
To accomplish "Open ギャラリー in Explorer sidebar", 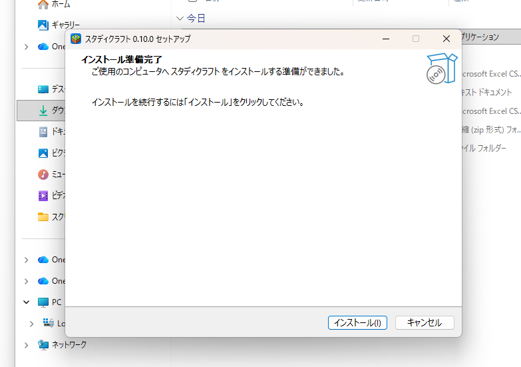I will tap(59, 25).
